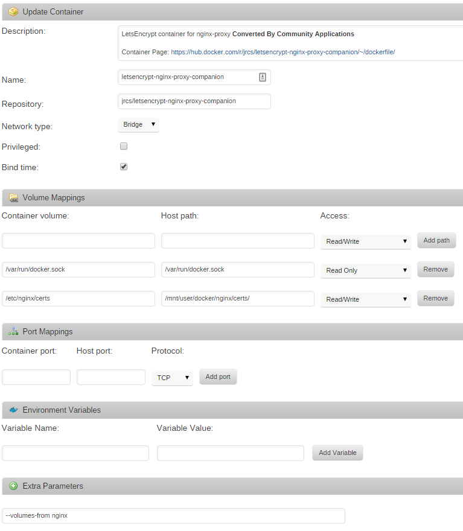Click the Port Mappings network icon
Screen dimensions: 463x531
pyautogui.click(x=13, y=331)
